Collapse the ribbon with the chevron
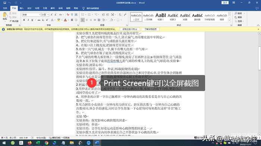The image size is (261, 146). pyautogui.click(x=258, y=25)
